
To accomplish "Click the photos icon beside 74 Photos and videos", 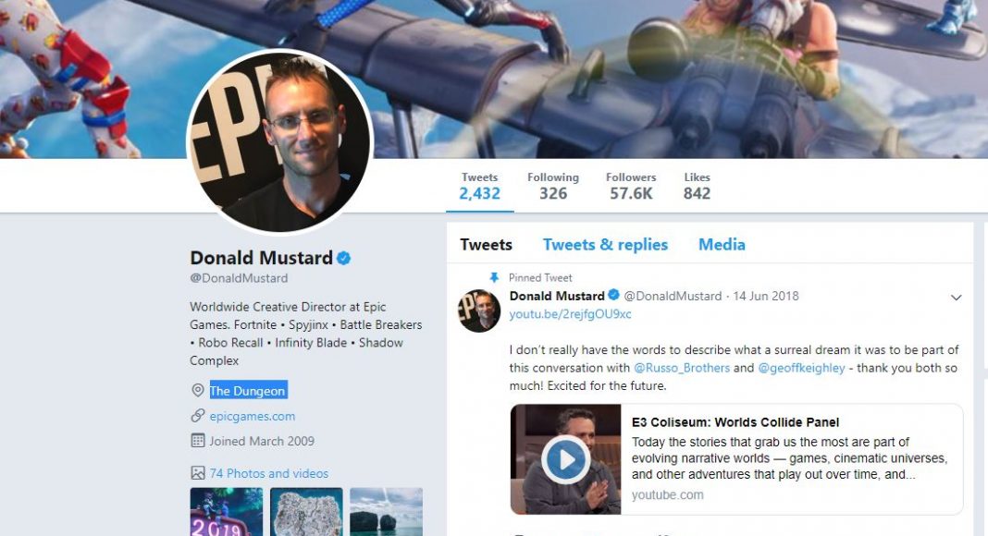I will pos(198,473).
